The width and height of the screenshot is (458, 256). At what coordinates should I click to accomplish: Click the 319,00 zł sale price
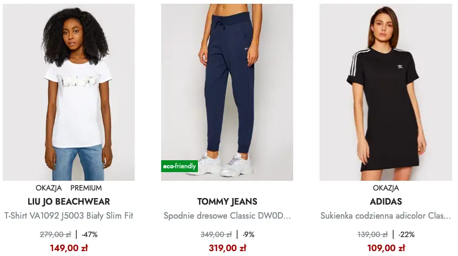(227, 248)
